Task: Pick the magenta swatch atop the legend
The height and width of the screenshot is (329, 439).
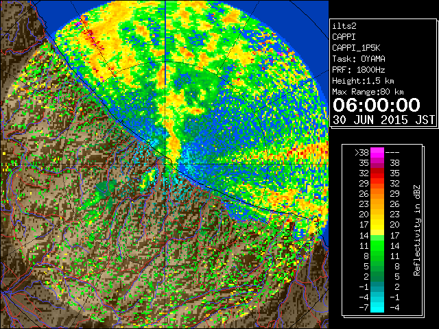Action: click(377, 152)
